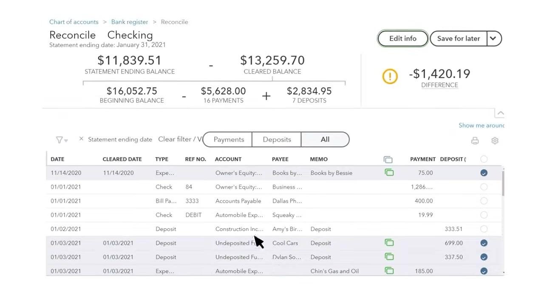The height and width of the screenshot is (306, 544).
Task: Uncheck the 699.00 Cool Cars deposit
Action: 484,243
